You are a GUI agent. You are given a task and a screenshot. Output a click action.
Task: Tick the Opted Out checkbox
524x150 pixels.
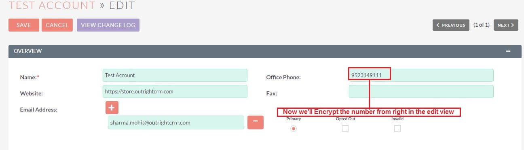click(x=345, y=129)
